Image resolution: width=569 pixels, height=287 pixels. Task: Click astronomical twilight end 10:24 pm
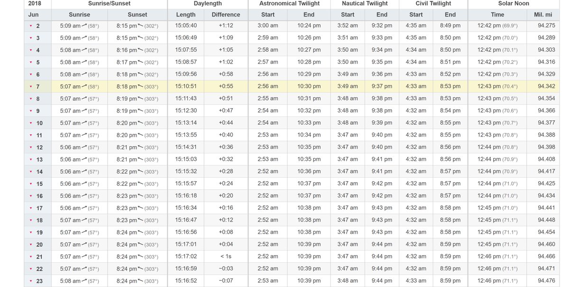(309, 25)
